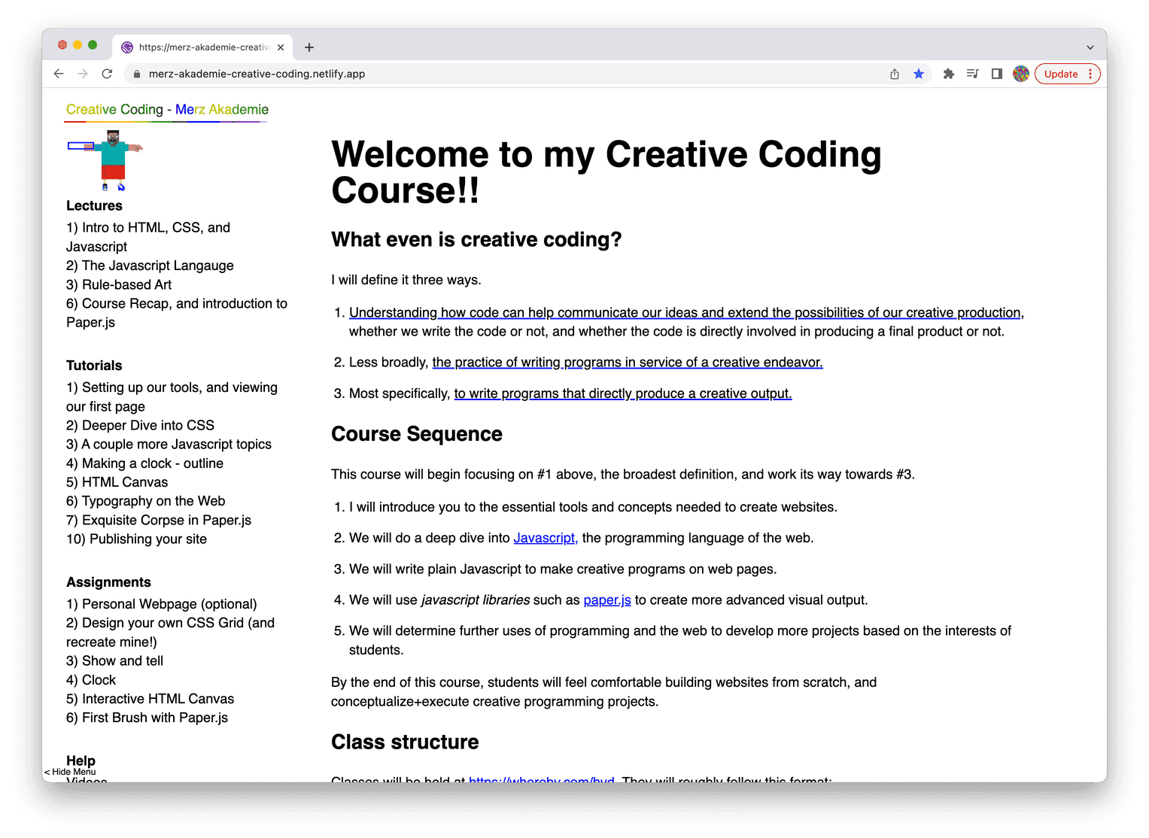Screen dimensions: 1149x838
Task: Open the Extensions puzzle-piece icon
Action: pyautogui.click(x=948, y=74)
